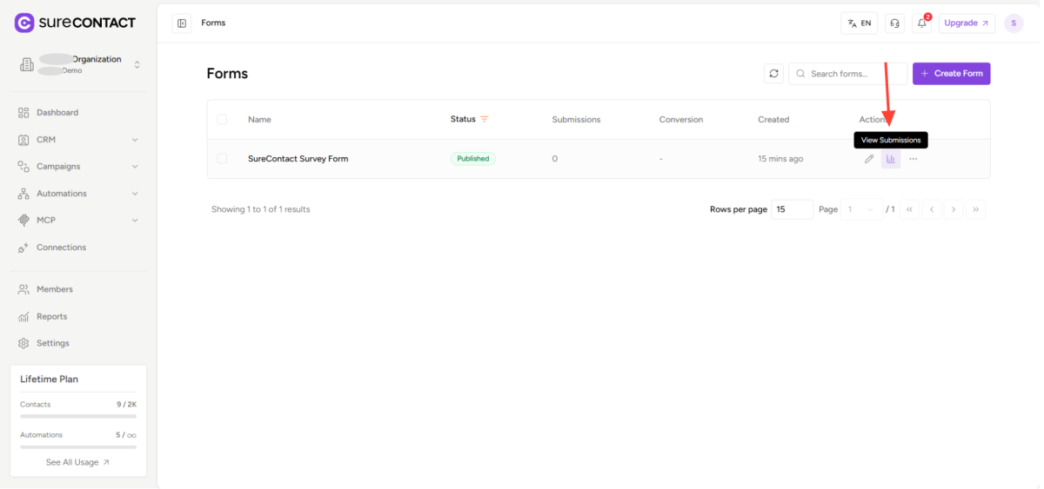The width and height of the screenshot is (1044, 489).
Task: Go to Dashboard in sidebar
Action: [57, 113]
